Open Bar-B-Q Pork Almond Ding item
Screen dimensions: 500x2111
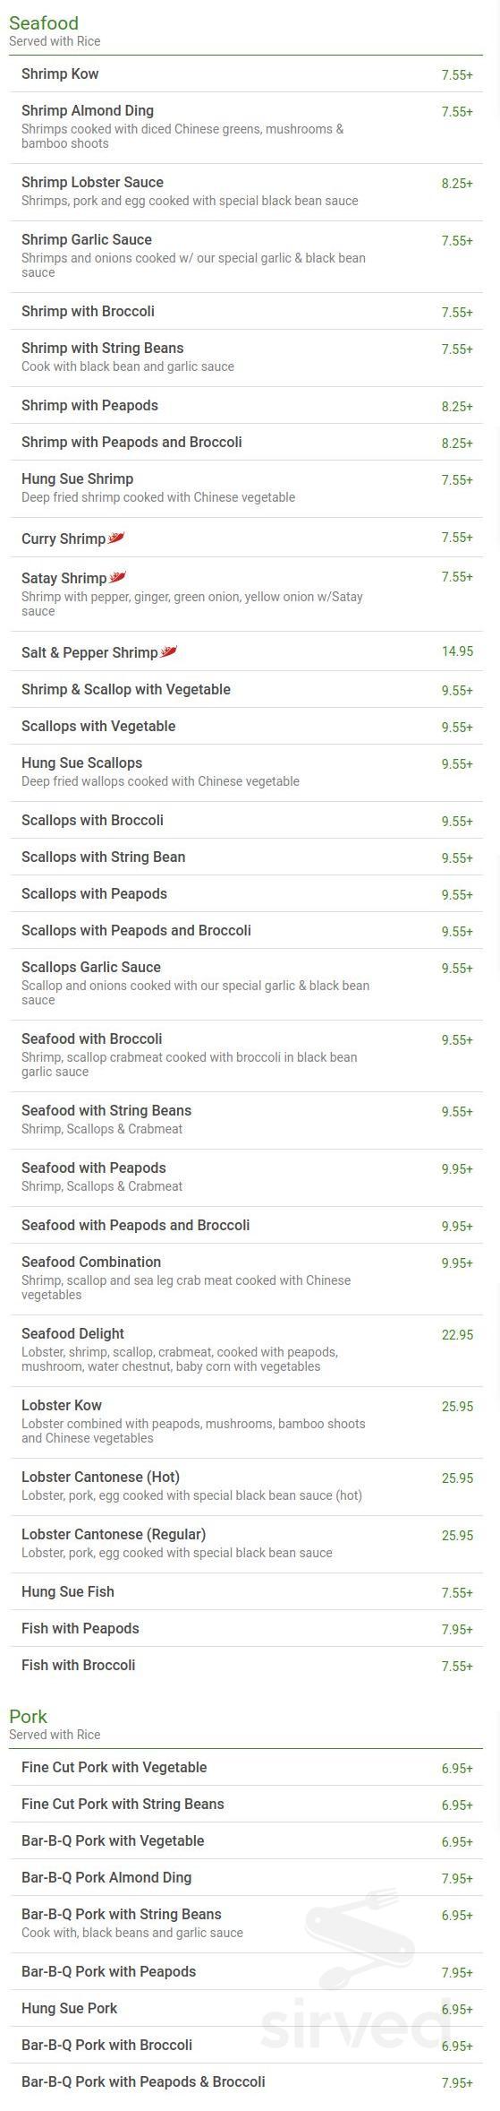pyautogui.click(x=246, y=1877)
